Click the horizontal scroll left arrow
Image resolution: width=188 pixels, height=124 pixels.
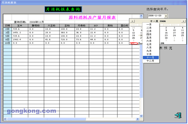tap(5, 119)
